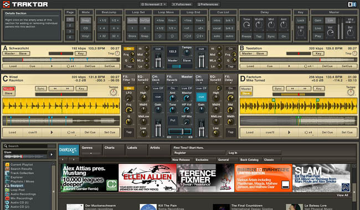The width and height of the screenshot is (360, 210).
Task: Click the Key panel 0.00 knob
Action: pyautogui.click(x=301, y=33)
